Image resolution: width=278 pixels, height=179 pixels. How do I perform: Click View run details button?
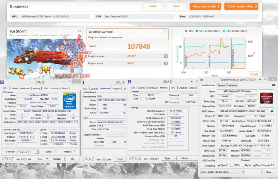point(205,7)
